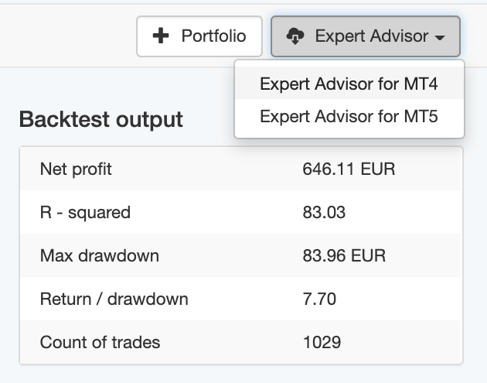
Task: Click the plus icon on Portfolio button
Action: pyautogui.click(x=161, y=36)
